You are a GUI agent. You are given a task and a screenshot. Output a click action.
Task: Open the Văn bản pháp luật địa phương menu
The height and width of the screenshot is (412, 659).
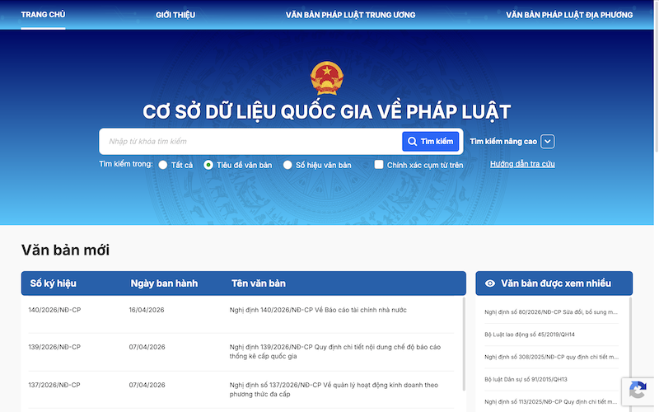(569, 15)
